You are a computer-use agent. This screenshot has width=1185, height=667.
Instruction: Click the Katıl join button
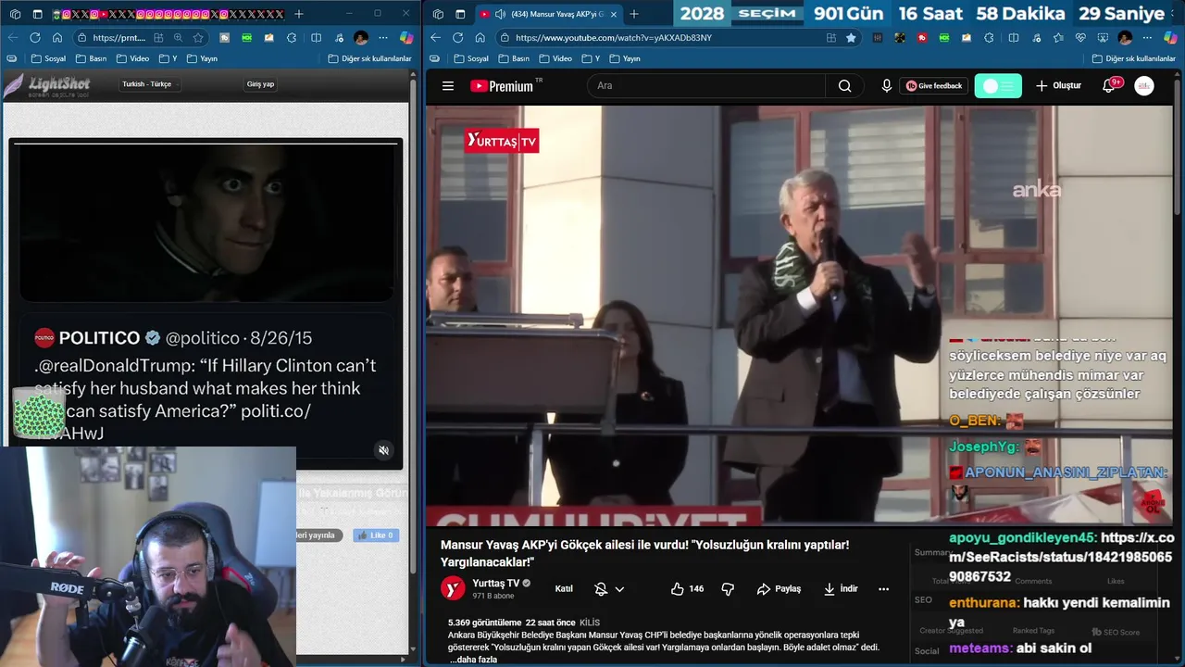click(564, 589)
